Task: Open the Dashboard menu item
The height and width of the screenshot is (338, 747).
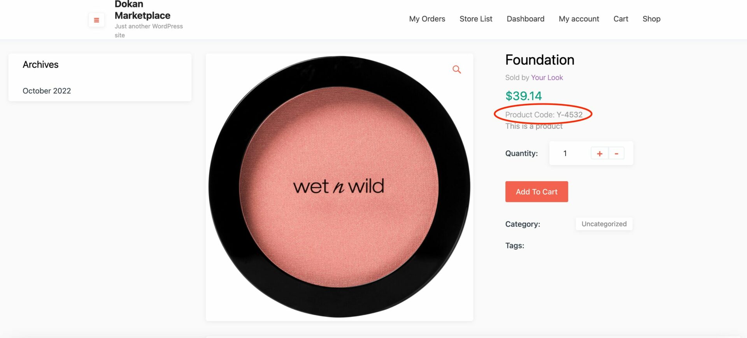Action: coord(525,19)
